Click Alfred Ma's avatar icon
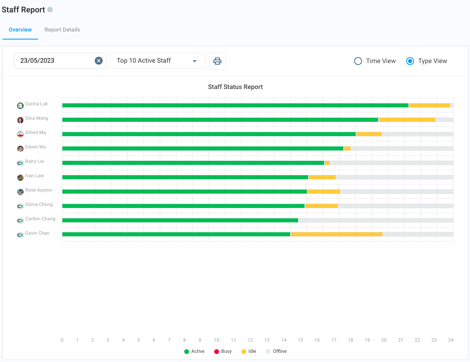The image size is (470, 362). 20,135
